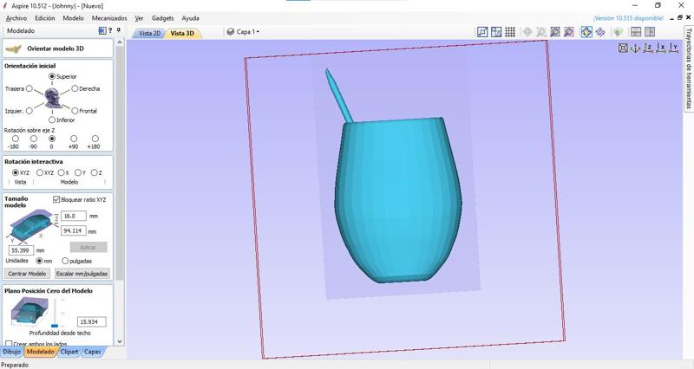Switch to the Clipart tab
Viewport: 694px width, 369px height.
click(x=69, y=352)
